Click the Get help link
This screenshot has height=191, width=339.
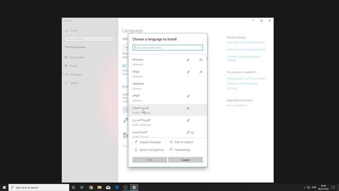coord(232,89)
